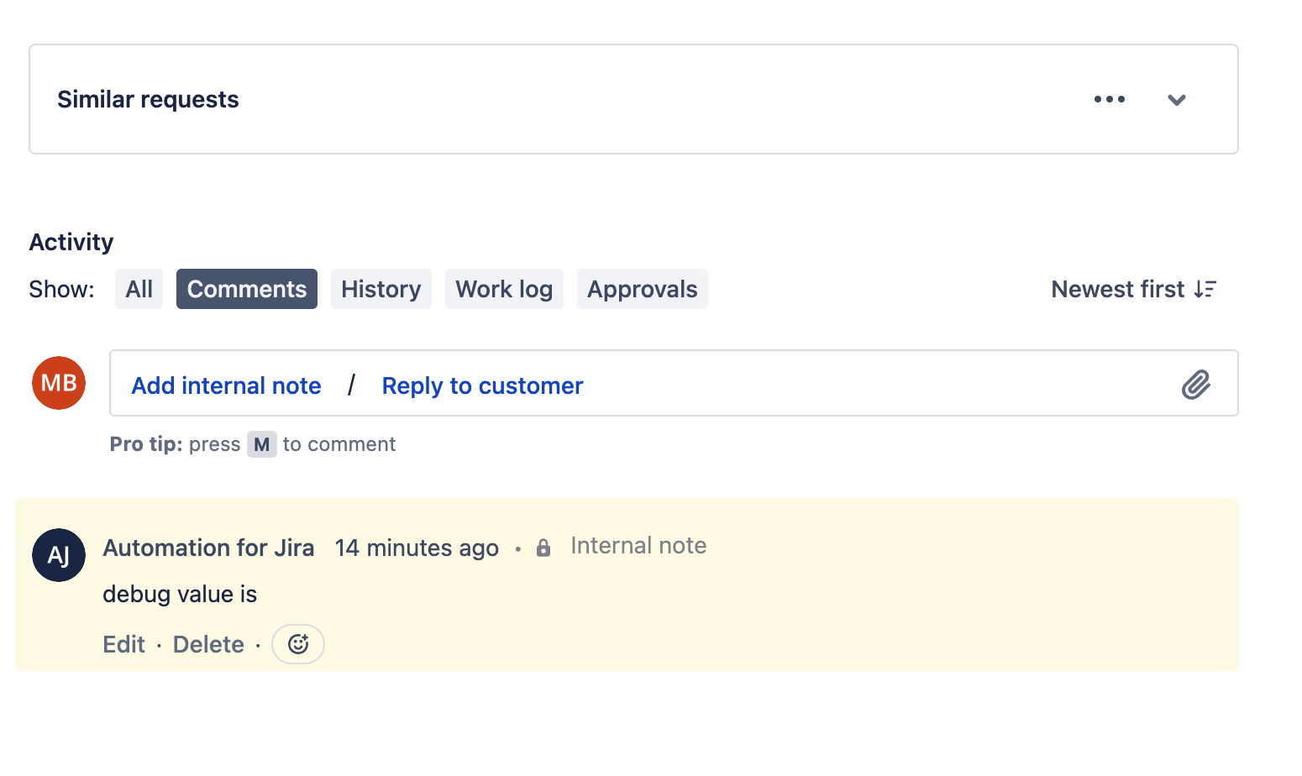Image resolution: width=1302 pixels, height=776 pixels.
Task: Click the emoji reaction icon on the comment
Action: 298,643
